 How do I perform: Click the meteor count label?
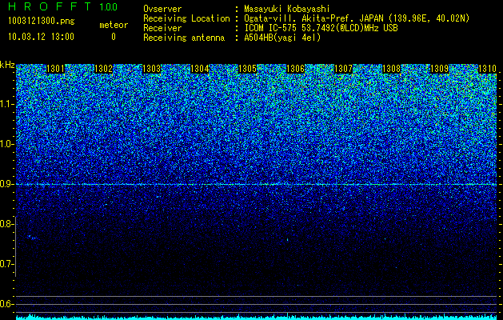114,25
